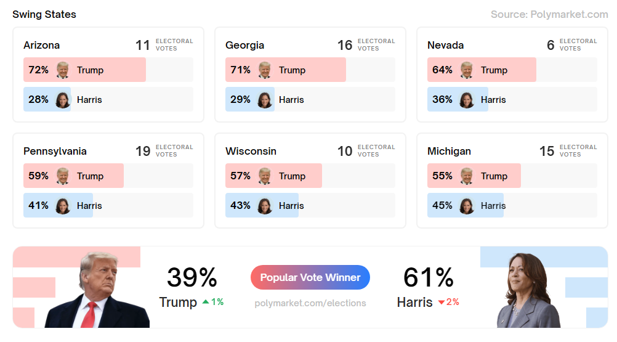Image resolution: width=617 pixels, height=342 pixels.
Task: Click Trump's avatar in the Georgia card
Action: (x=265, y=70)
